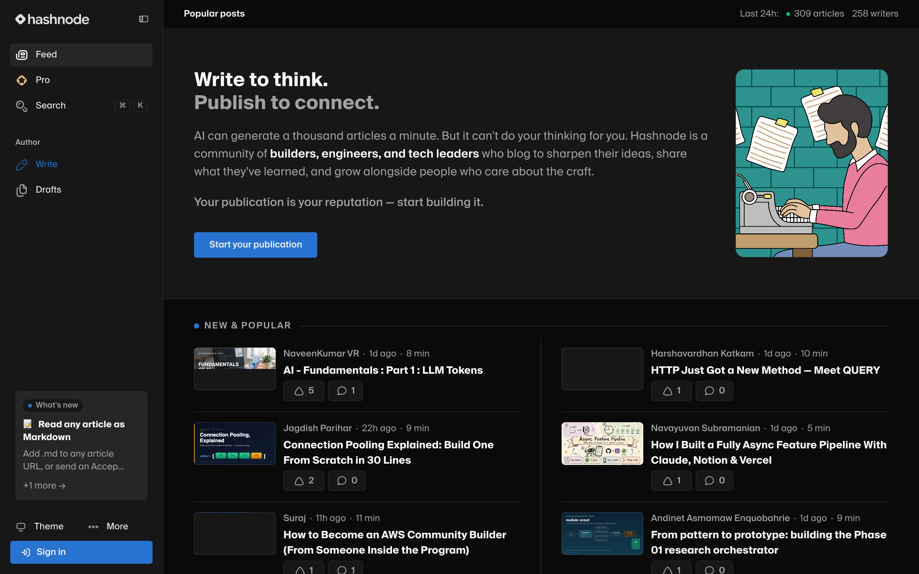Viewport: 919px width, 574px height.
Task: Open Search from the sidebar
Action: click(81, 106)
